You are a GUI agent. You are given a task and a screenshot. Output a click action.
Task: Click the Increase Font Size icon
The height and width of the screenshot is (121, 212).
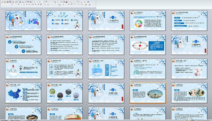pos(63,4)
